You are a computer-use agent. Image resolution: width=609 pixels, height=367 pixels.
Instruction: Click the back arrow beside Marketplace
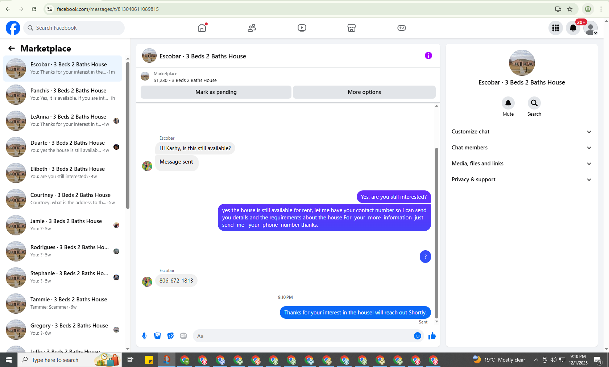[12, 48]
